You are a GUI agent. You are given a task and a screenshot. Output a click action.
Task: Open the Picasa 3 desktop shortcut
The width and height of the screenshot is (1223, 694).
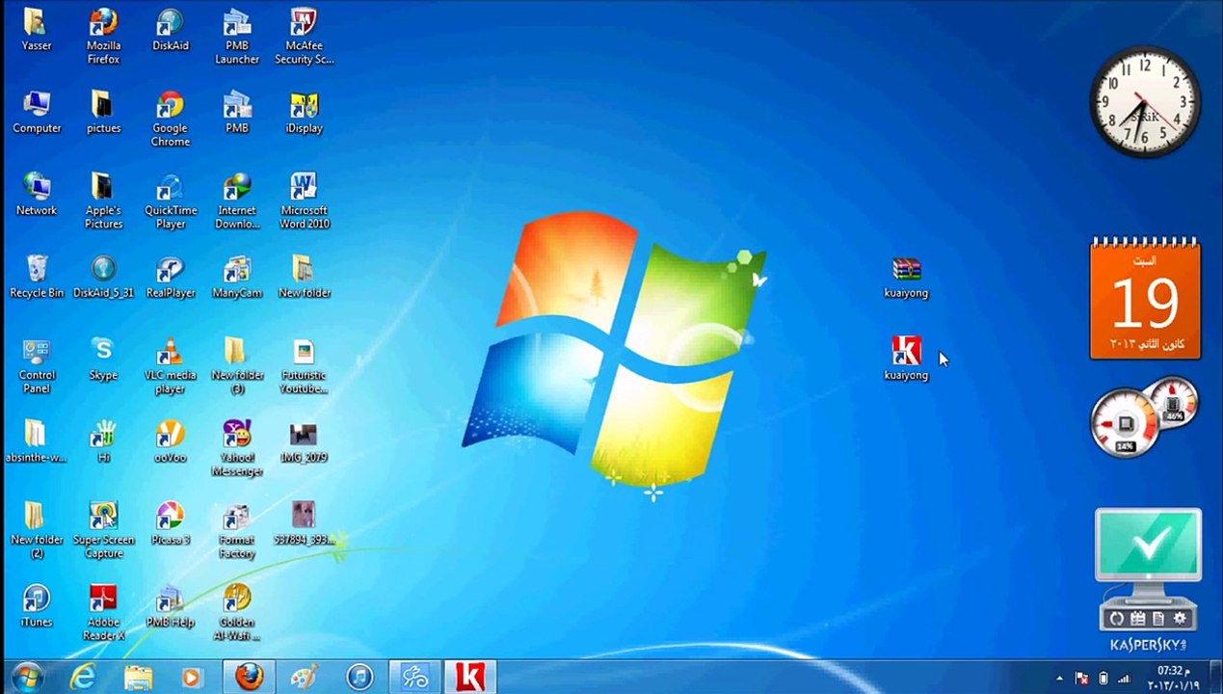click(171, 523)
